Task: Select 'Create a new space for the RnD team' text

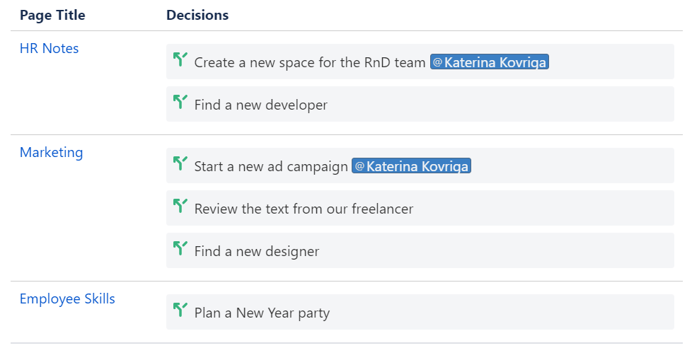Action: point(310,63)
